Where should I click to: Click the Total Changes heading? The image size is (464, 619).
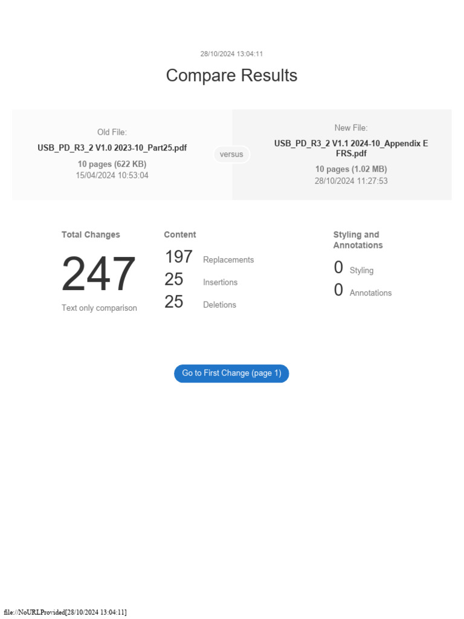(x=91, y=235)
